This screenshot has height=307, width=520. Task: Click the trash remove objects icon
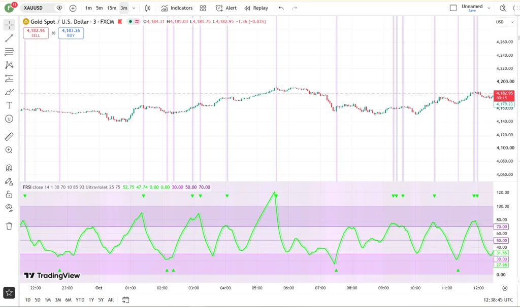[9, 226]
